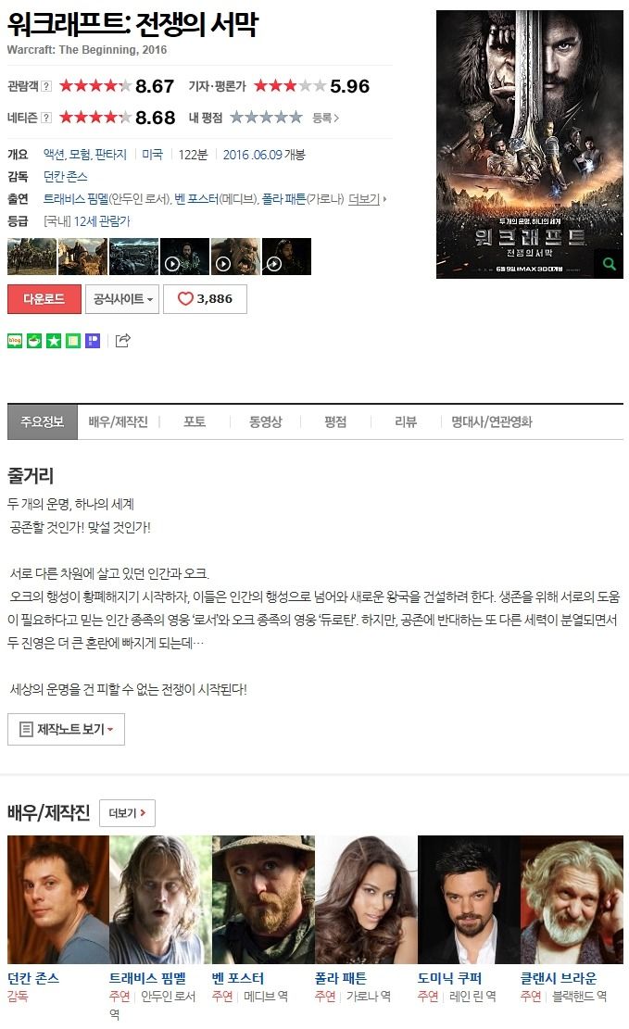Screen dimensions: 629x1029
Task: Open the 공식사이트 dropdown
Action: (x=122, y=298)
